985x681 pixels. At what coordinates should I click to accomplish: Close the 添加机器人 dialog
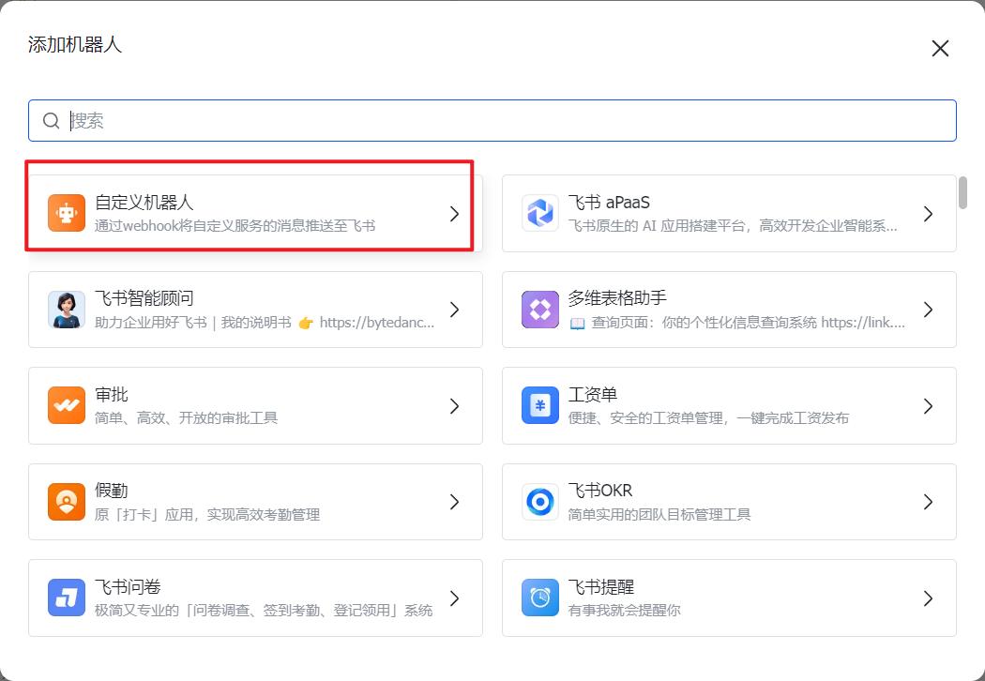click(x=940, y=48)
